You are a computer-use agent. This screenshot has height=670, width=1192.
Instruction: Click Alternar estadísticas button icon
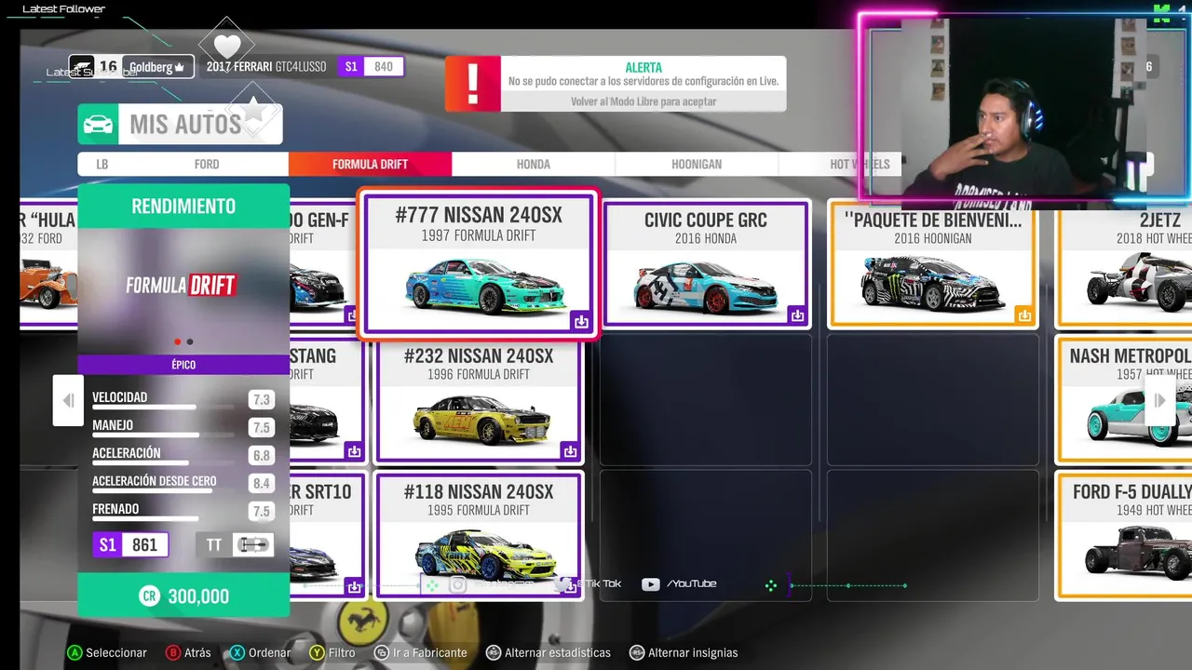click(494, 653)
